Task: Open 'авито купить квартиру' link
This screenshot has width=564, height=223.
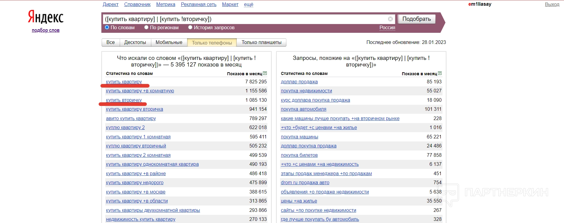Action: tap(131, 118)
